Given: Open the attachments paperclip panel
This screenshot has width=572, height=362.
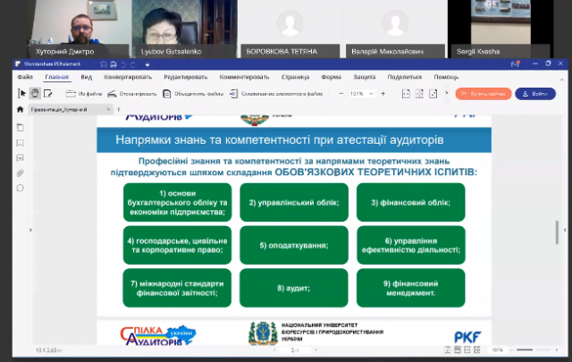Looking at the screenshot, I should point(21,173).
